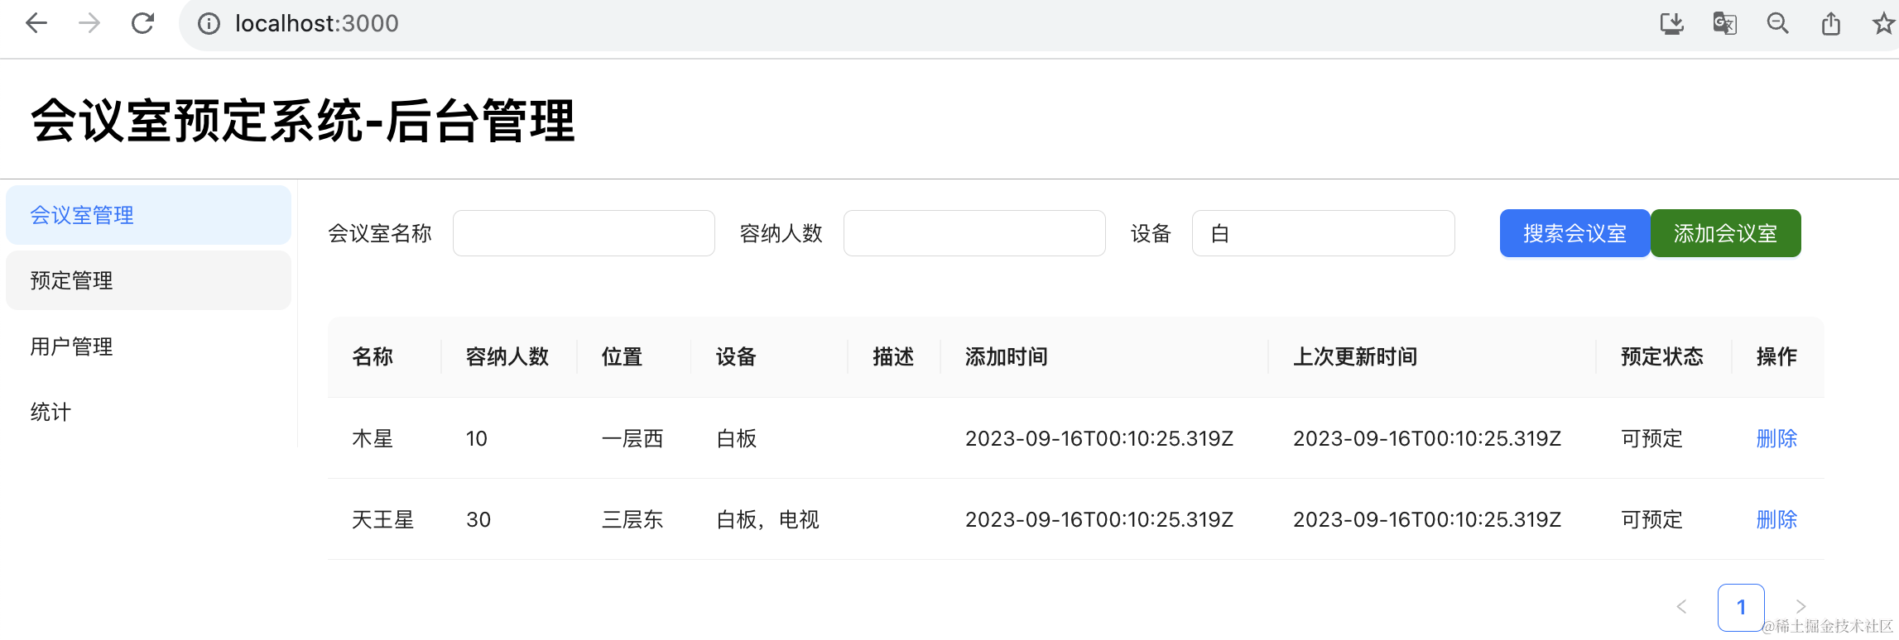This screenshot has width=1899, height=640.
Task: Delete the 木星 meeting room
Action: coord(1776,438)
